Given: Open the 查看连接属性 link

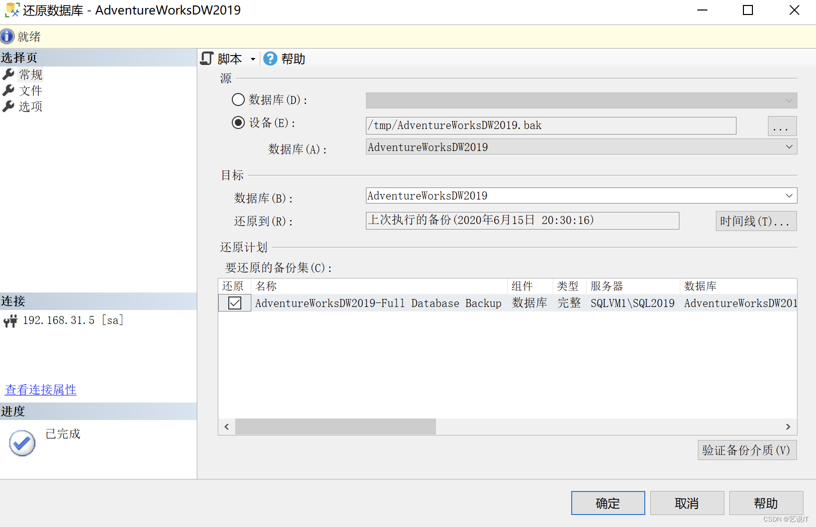Looking at the screenshot, I should click(x=41, y=389).
